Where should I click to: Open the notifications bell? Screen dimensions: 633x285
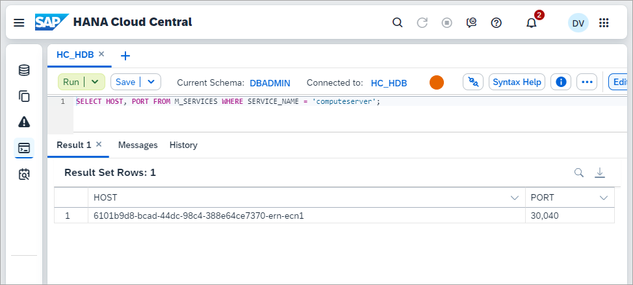[x=531, y=23]
